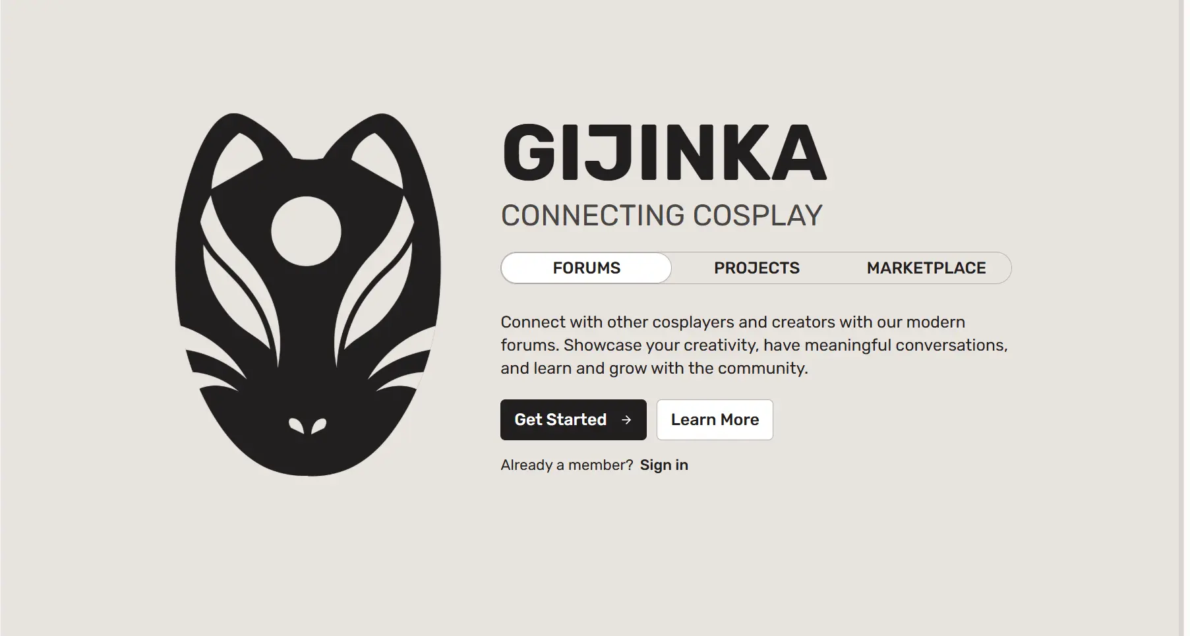Select the FORUMS tab
Image resolution: width=1190 pixels, height=636 pixels.
click(586, 268)
